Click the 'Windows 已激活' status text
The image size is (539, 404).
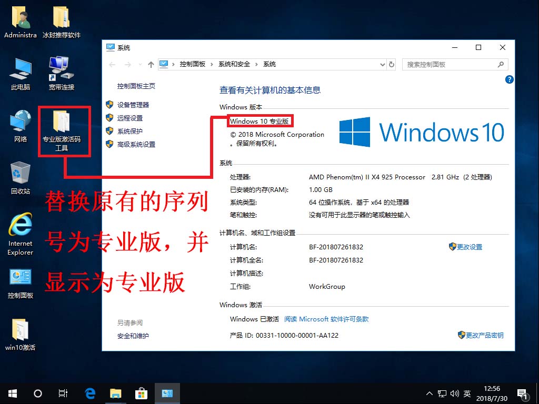tap(254, 319)
